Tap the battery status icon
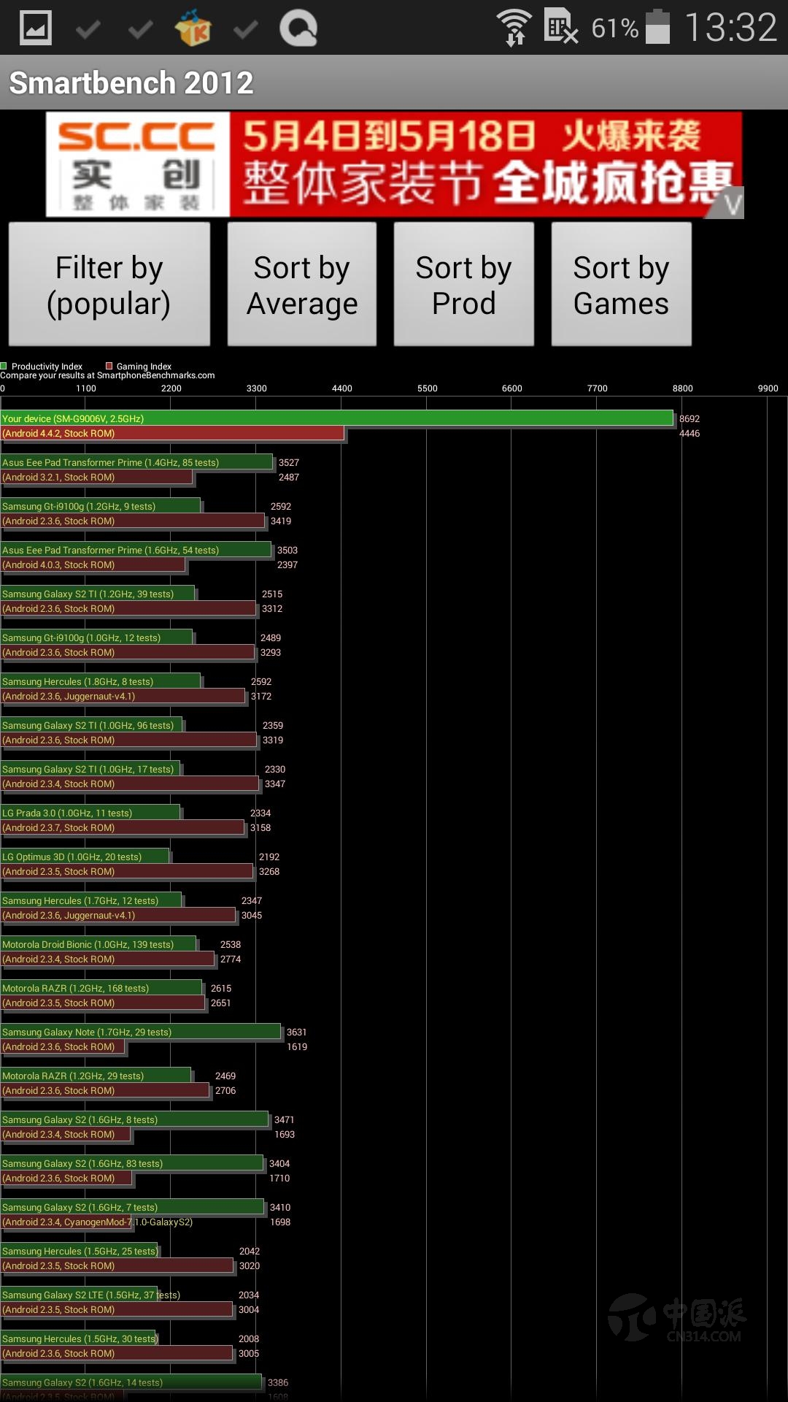The image size is (788, 1402). point(657,26)
